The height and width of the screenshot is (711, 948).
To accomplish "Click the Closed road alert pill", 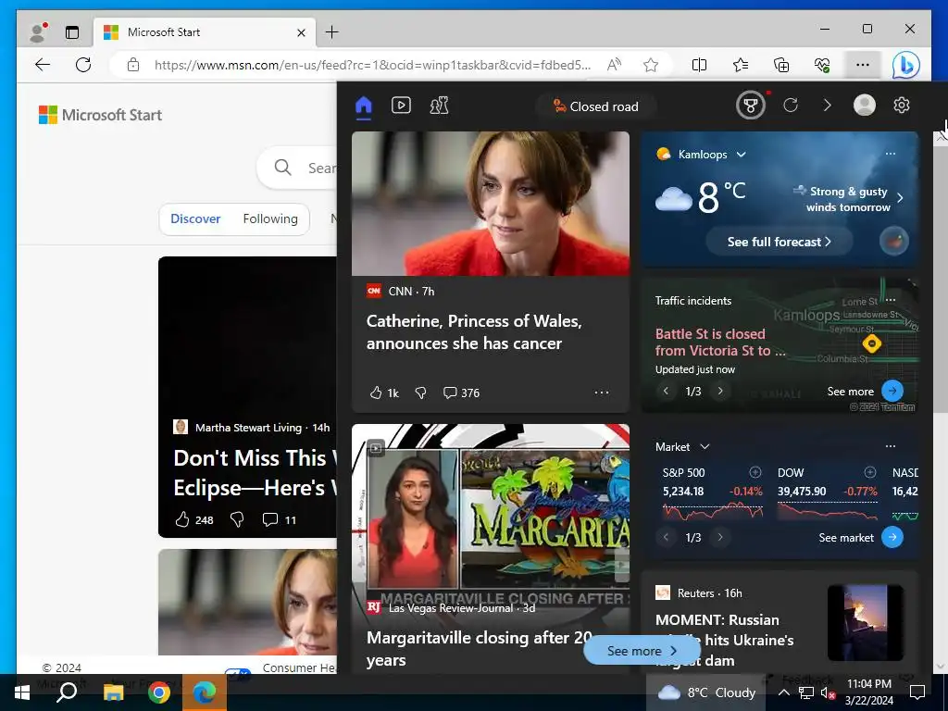I will point(595,106).
